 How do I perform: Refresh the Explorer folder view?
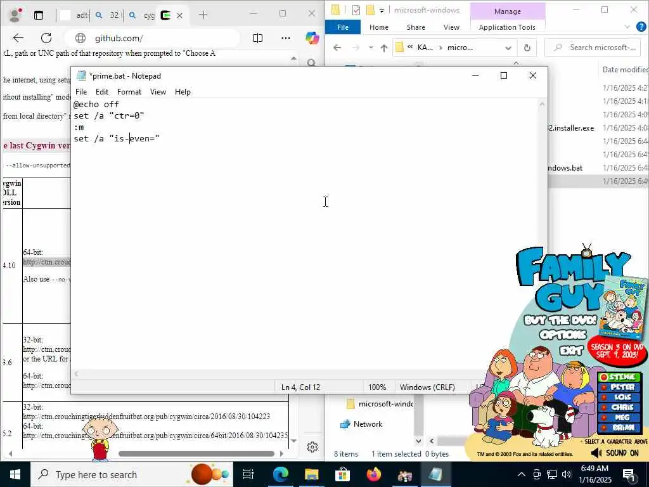click(527, 48)
